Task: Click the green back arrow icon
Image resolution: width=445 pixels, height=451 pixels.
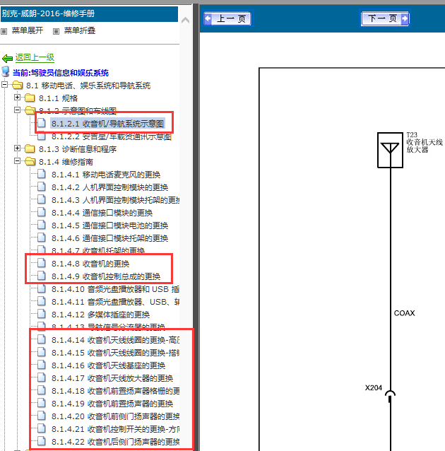Action: [7, 59]
